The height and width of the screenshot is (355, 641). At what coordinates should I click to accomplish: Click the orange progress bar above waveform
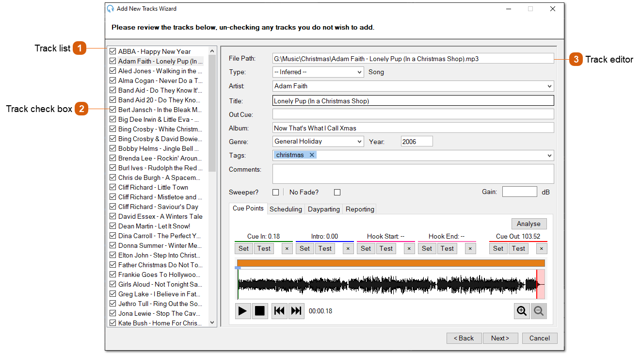point(391,263)
